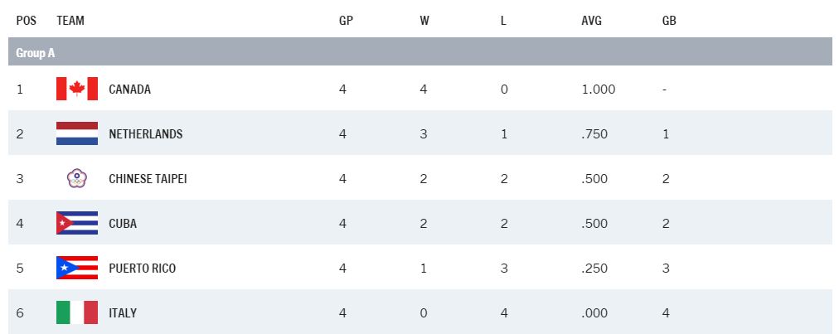The height and width of the screenshot is (334, 839).
Task: Click the Canada flag icon
Action: pos(77,89)
